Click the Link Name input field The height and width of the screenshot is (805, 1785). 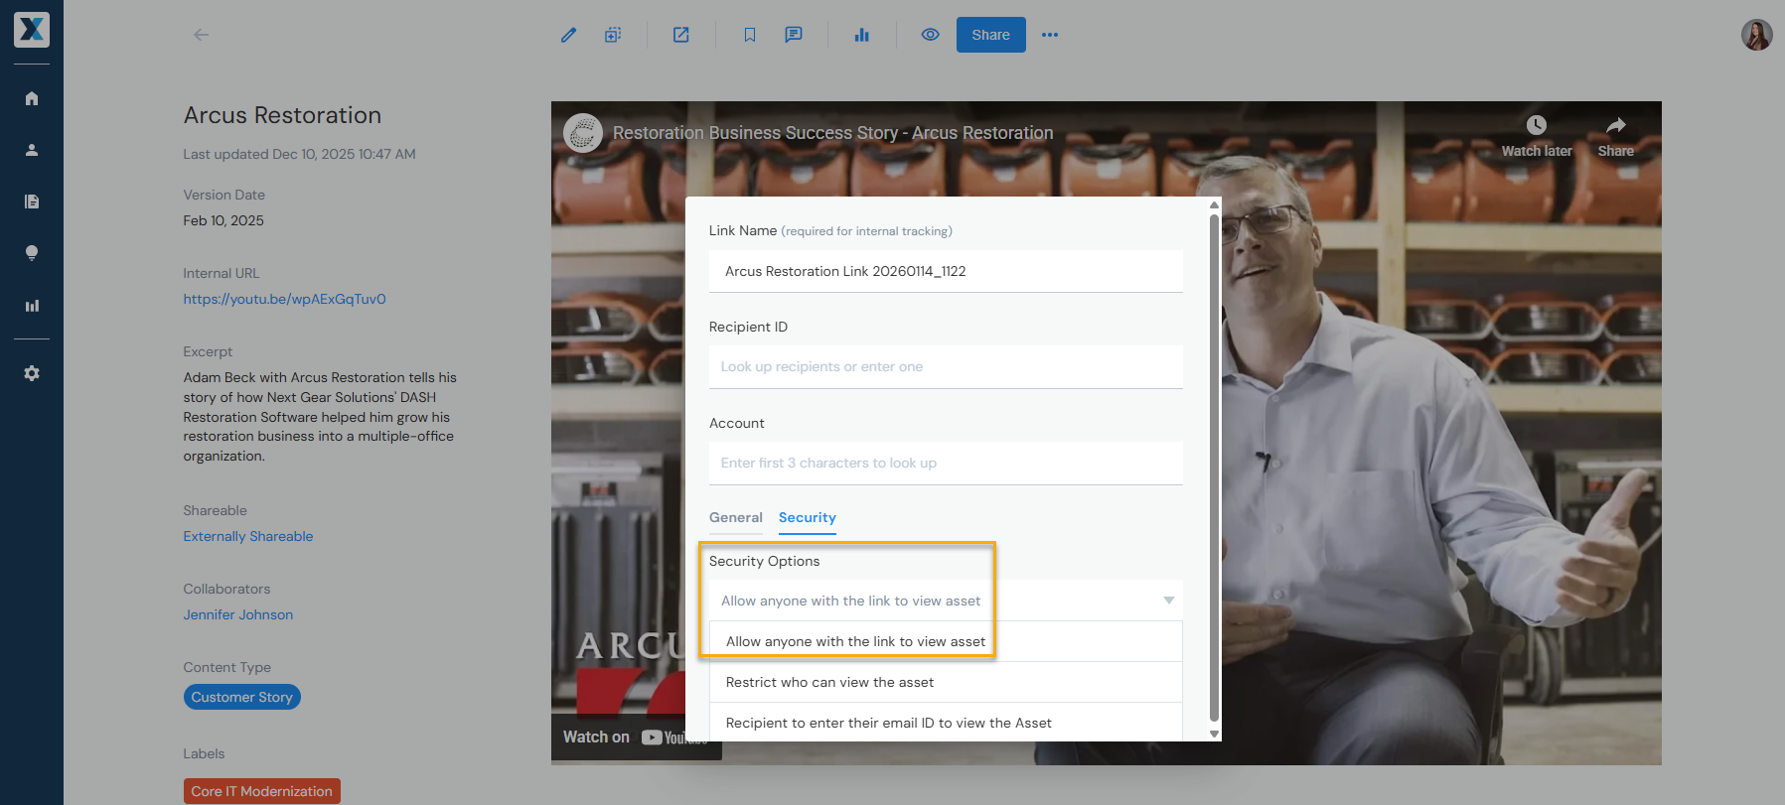point(946,271)
